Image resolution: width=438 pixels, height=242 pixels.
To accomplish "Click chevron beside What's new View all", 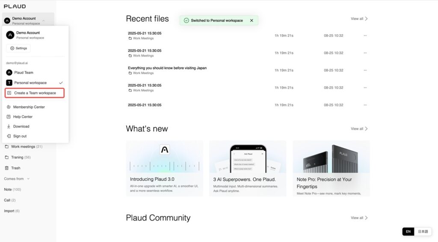I will 366,129.
